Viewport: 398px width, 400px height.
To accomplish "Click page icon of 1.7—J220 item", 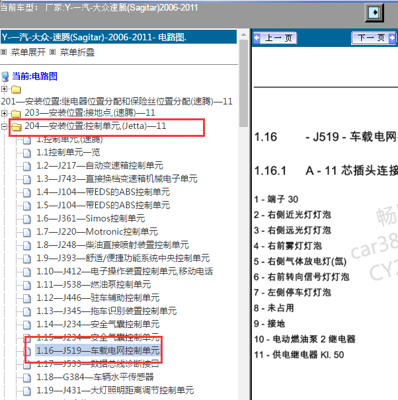I will coord(27,233).
